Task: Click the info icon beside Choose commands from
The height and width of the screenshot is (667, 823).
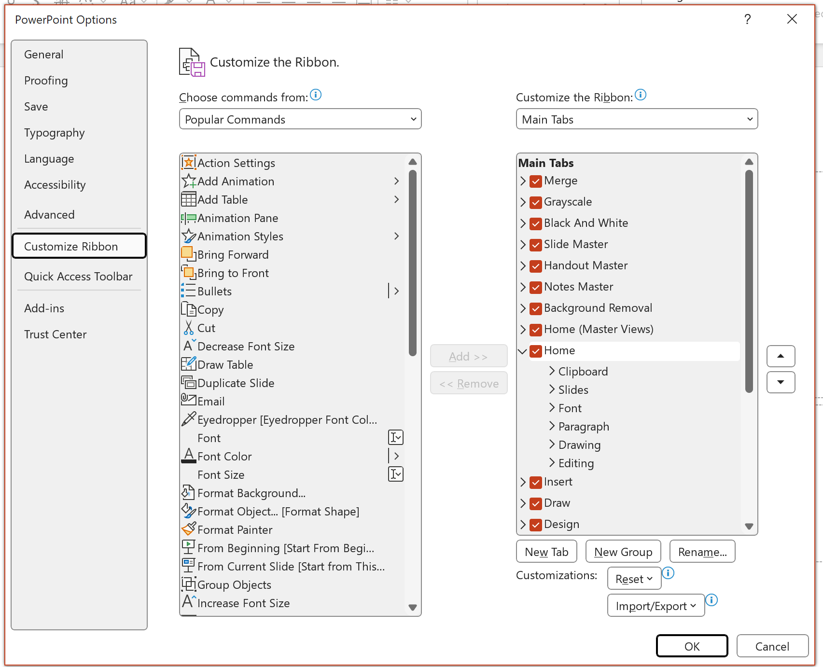Action: point(316,95)
